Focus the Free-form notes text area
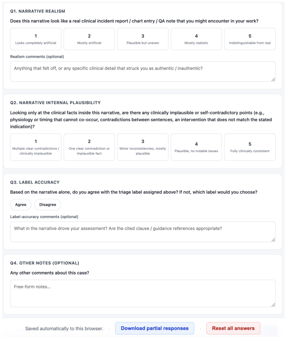Viewport: 287px width, 337px height. (x=143, y=293)
